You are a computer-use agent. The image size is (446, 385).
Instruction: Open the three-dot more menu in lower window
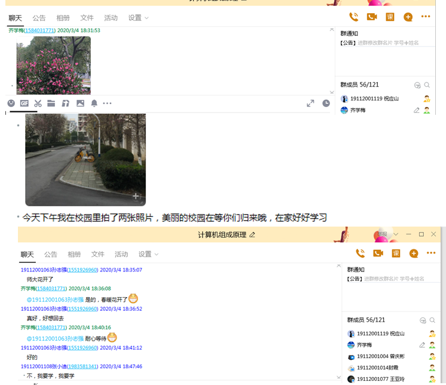click(x=431, y=253)
